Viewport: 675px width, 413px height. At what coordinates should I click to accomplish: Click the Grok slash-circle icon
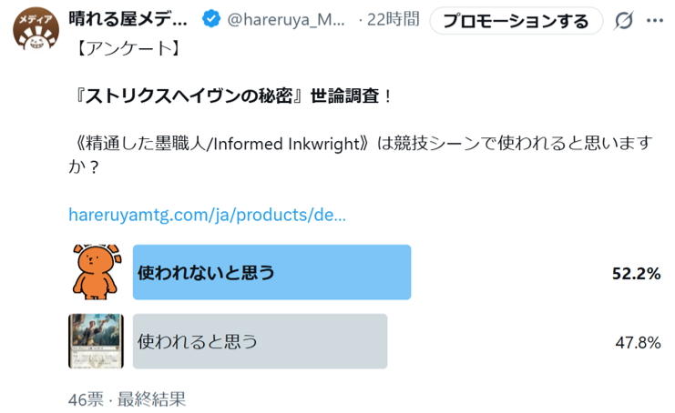click(624, 21)
